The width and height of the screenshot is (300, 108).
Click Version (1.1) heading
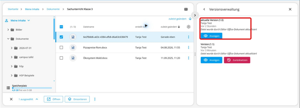tap(207, 44)
